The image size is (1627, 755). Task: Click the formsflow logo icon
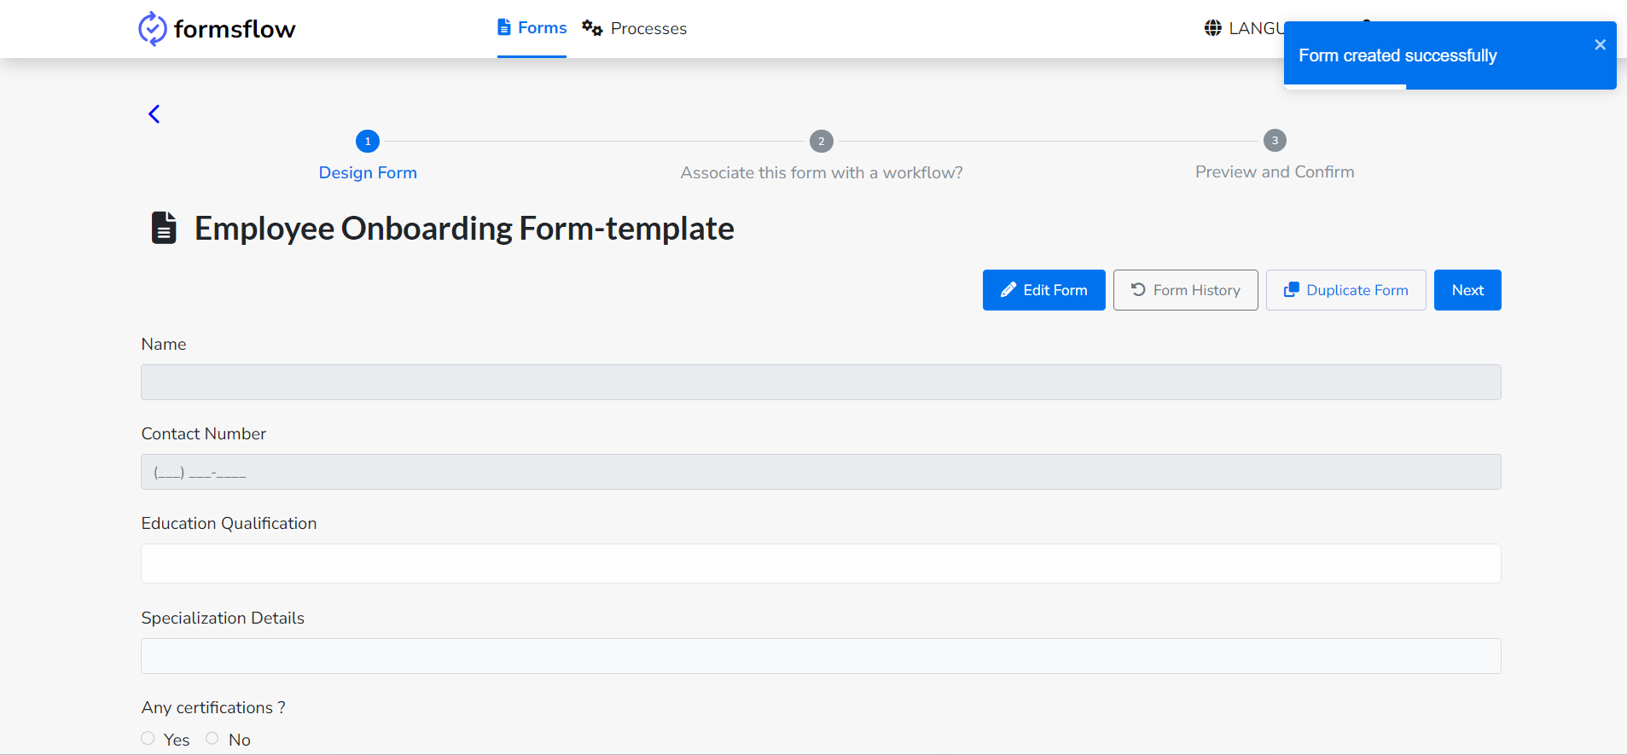152,29
